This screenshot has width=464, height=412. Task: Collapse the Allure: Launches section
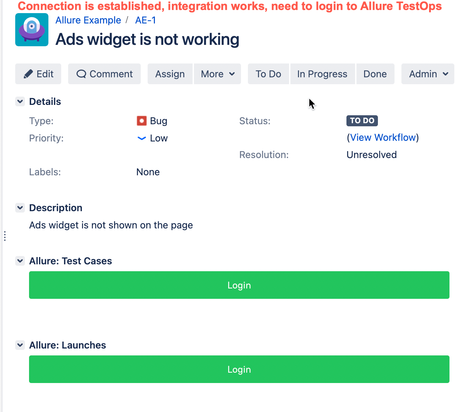point(20,345)
